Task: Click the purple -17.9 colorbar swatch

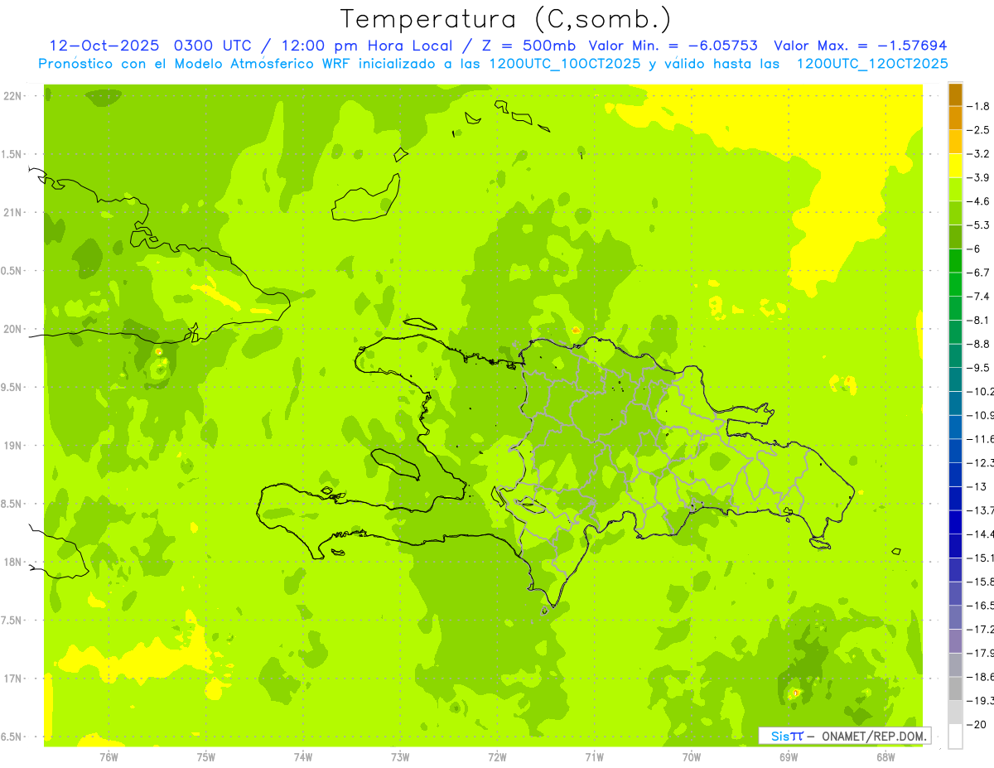Action: point(955,641)
